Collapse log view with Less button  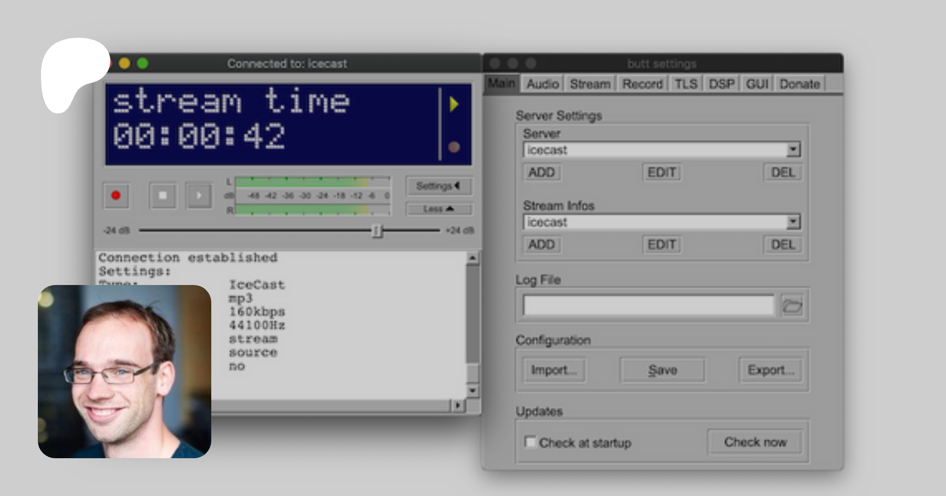pos(438,209)
